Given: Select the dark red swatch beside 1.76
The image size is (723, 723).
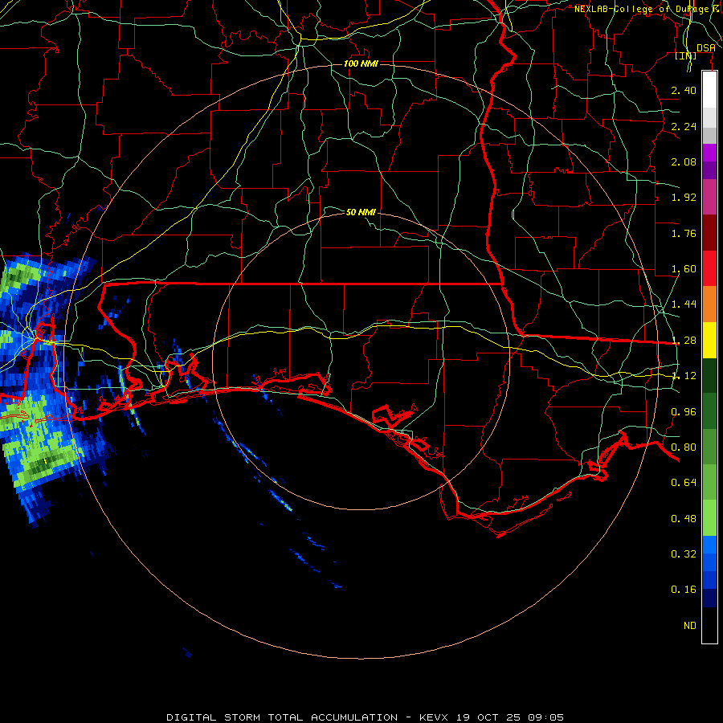Looking at the screenshot, I should 709,233.
